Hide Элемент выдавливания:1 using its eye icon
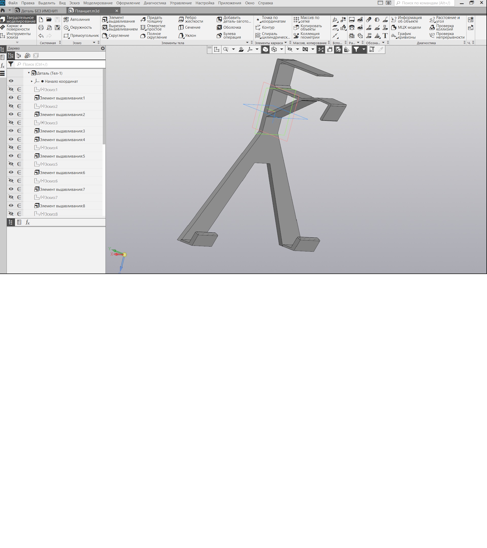 11,98
